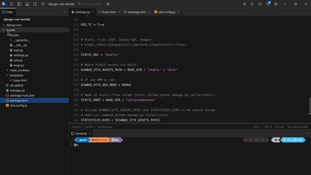Close the package.json tab
This screenshot has width=311, height=175.
click(149, 12)
